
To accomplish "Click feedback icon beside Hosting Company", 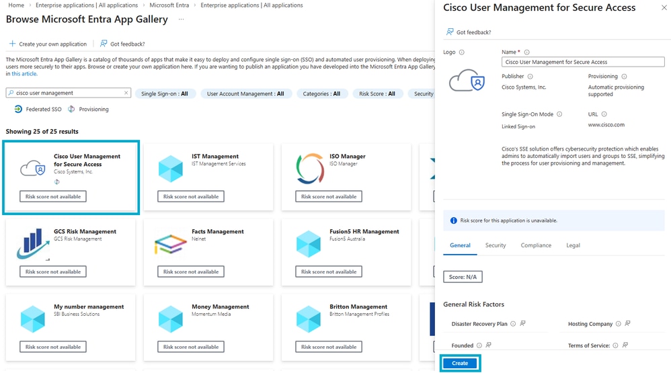I will pos(627,323).
